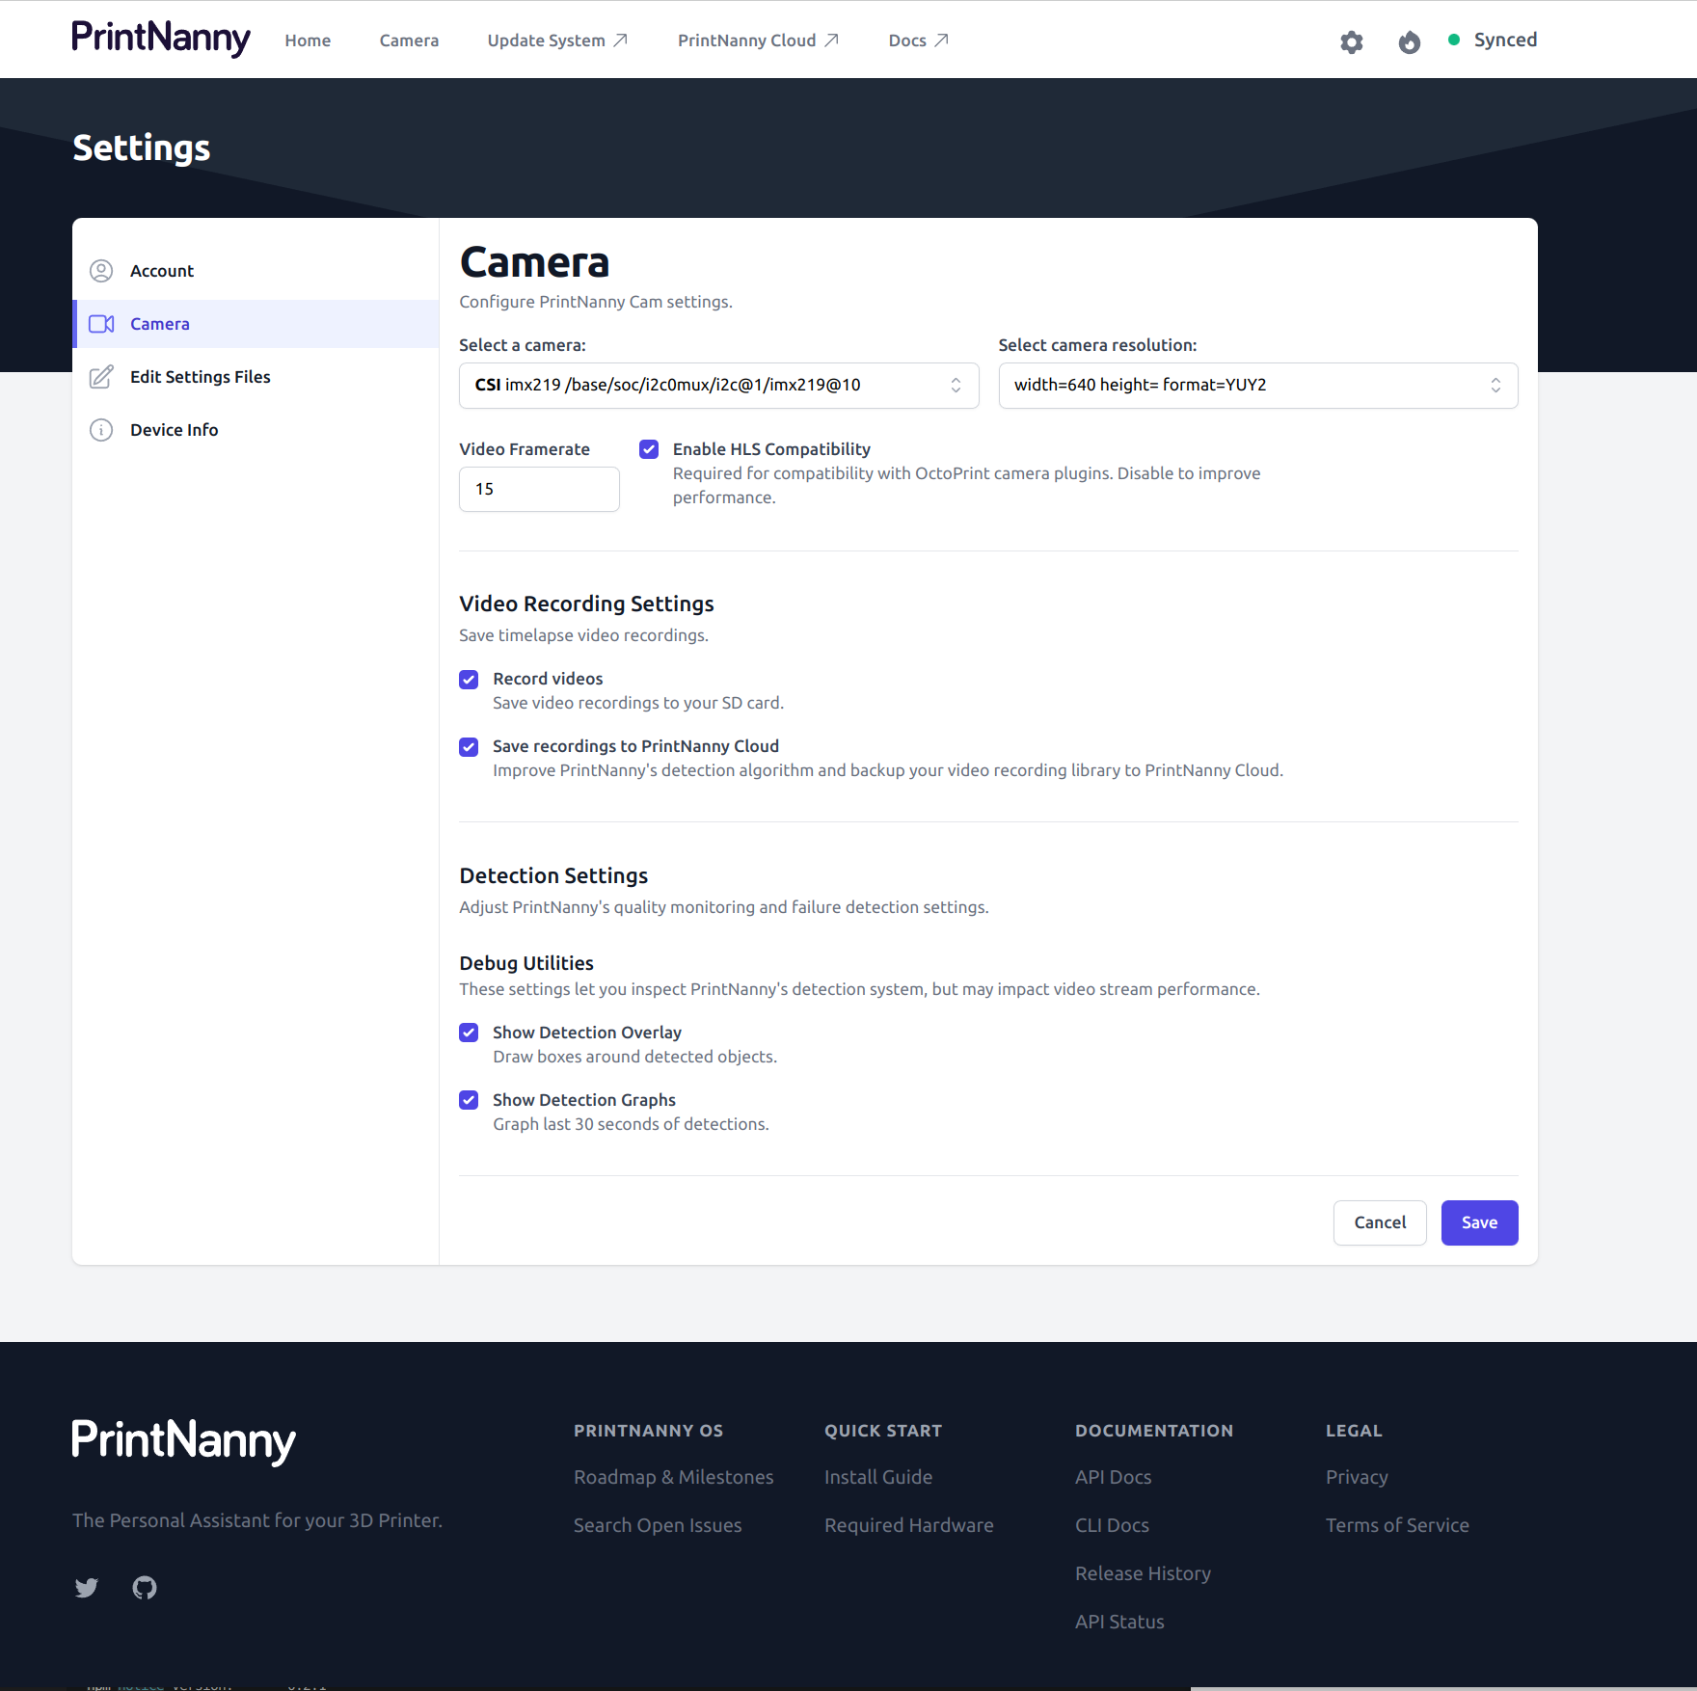Screen dimensions: 1697x1691
Task: Disable HLS Compatibility
Action: pyautogui.click(x=648, y=449)
